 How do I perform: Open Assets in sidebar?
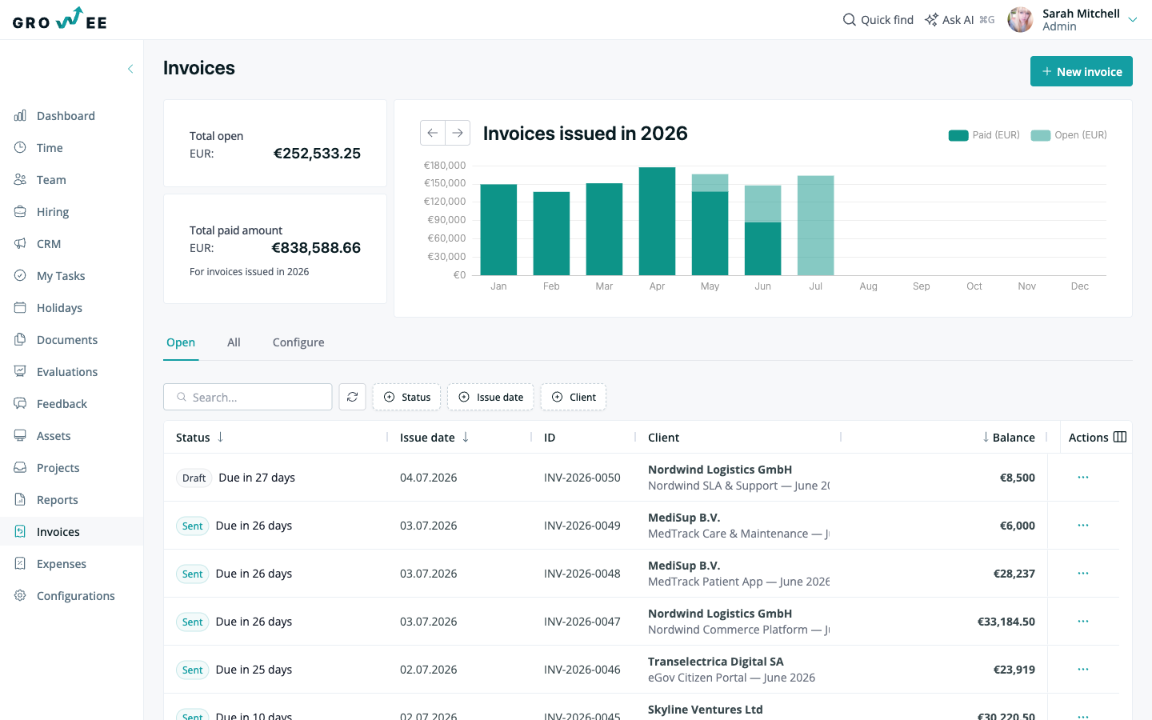point(54,436)
